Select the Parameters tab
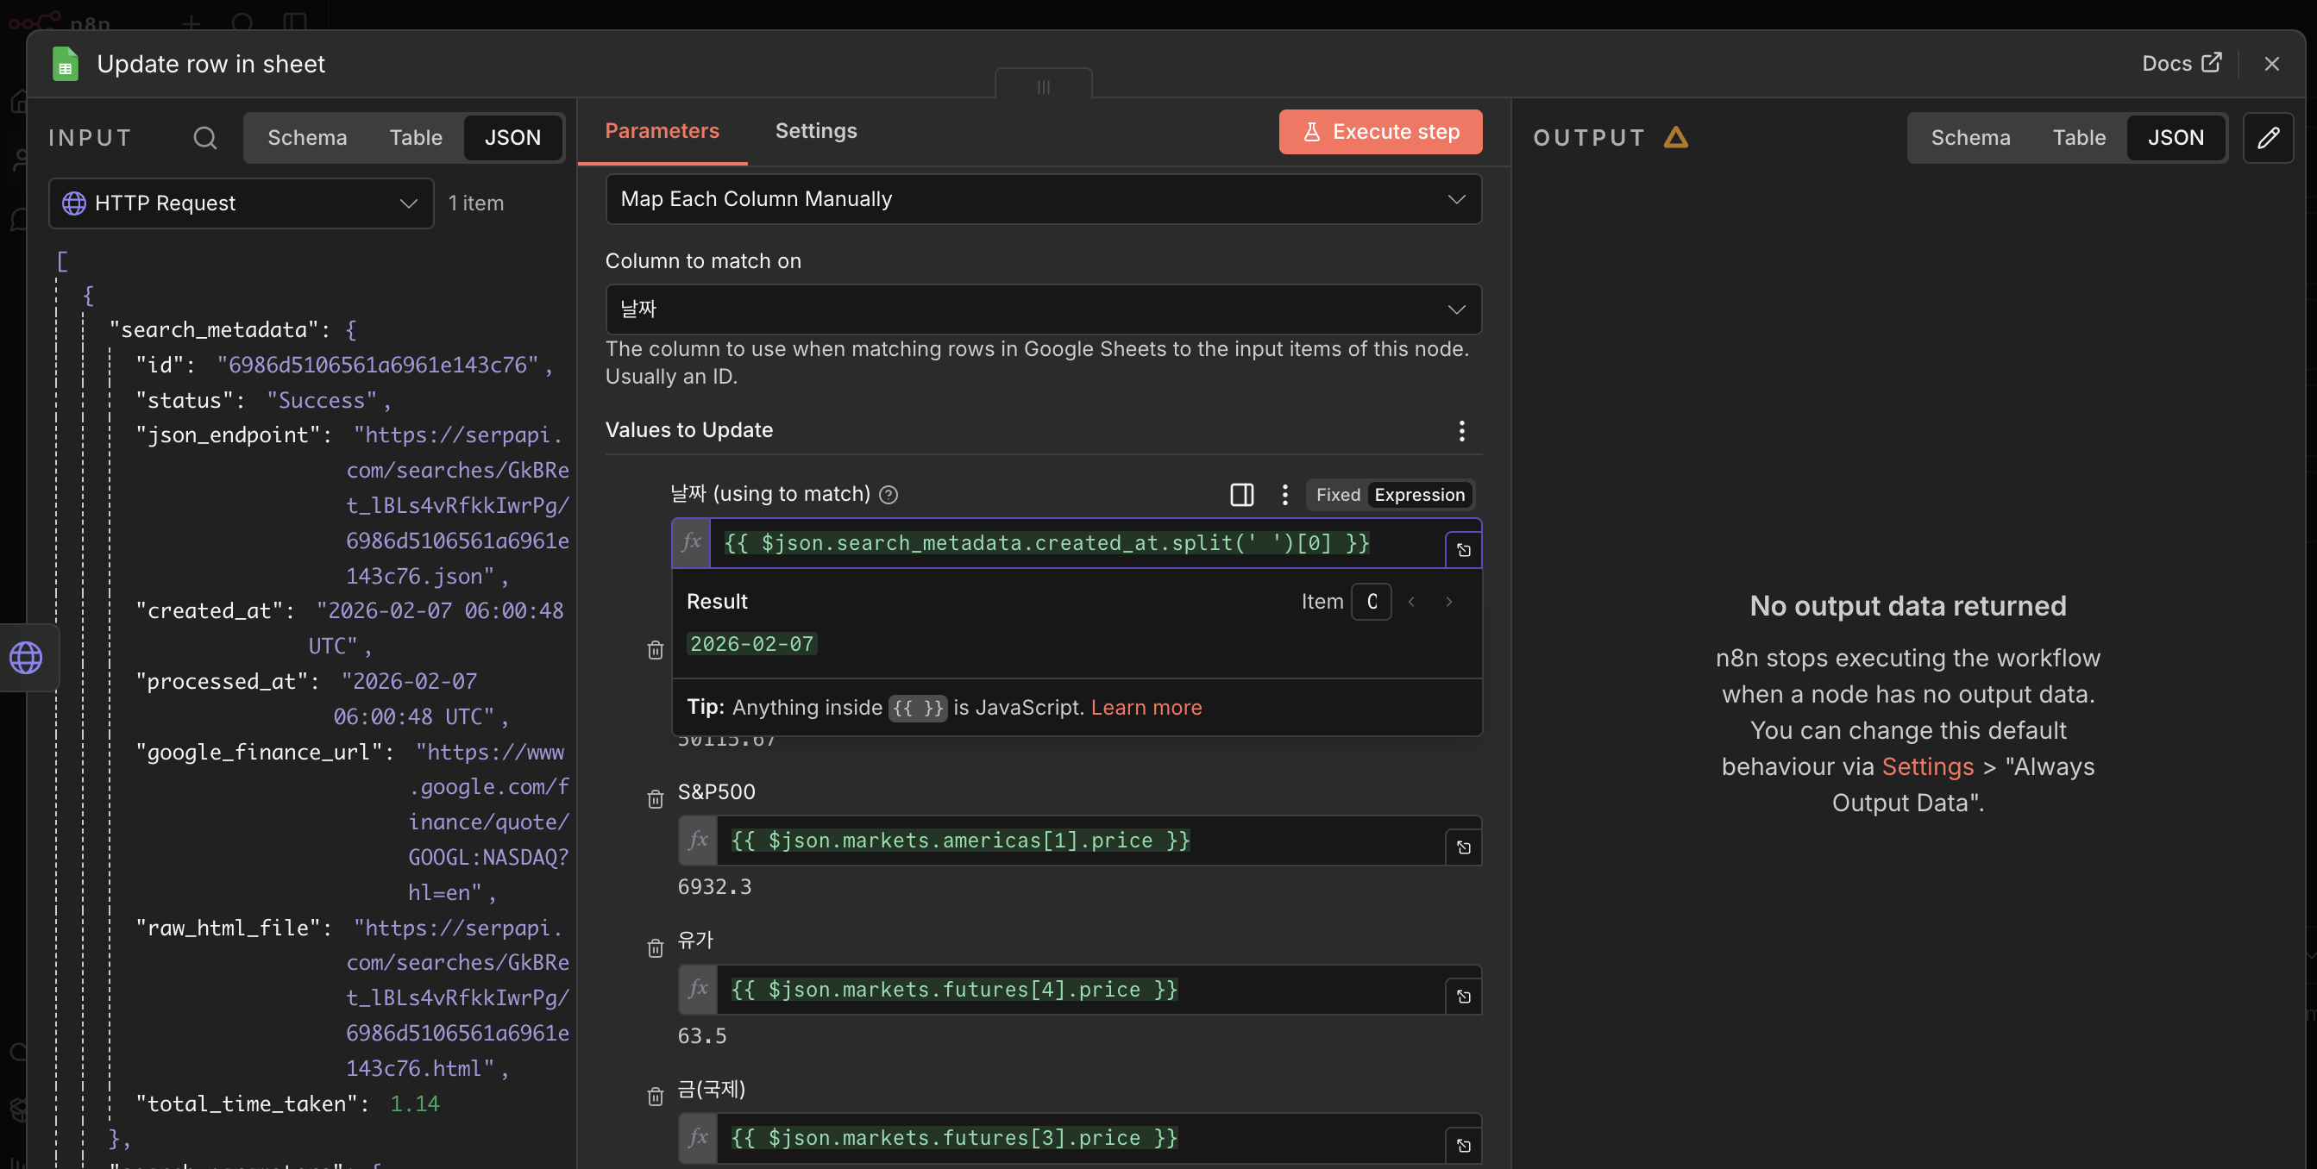2317x1169 pixels. coord(662,131)
